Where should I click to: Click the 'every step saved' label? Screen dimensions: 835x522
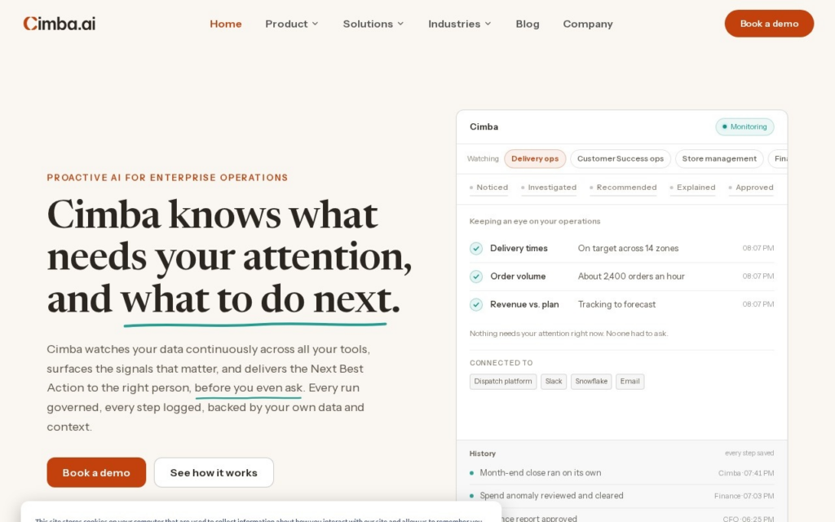[749, 453]
